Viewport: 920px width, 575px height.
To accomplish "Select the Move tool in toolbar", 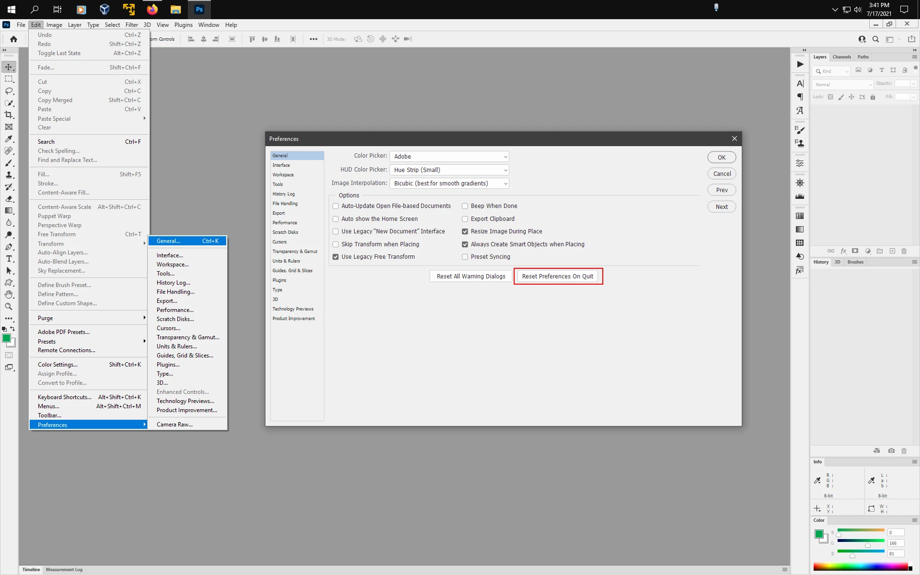I will [x=9, y=67].
